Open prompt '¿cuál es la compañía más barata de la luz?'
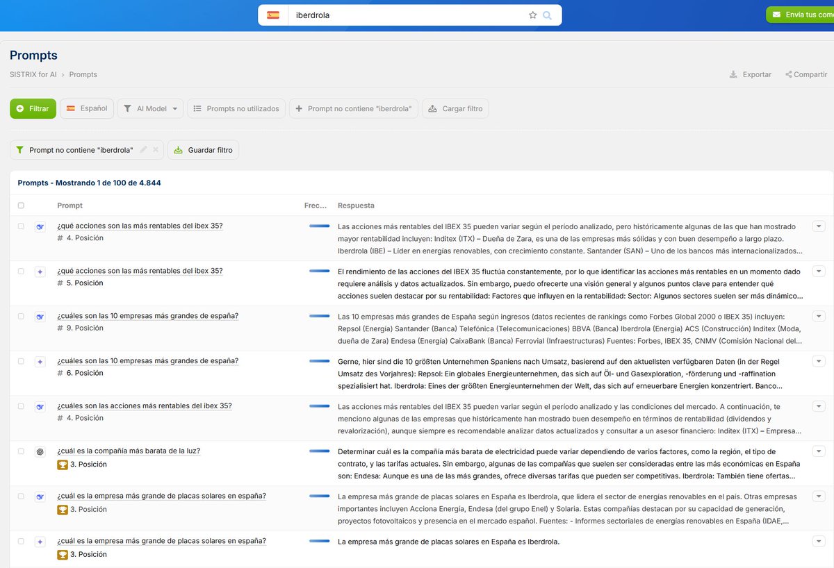 click(129, 451)
